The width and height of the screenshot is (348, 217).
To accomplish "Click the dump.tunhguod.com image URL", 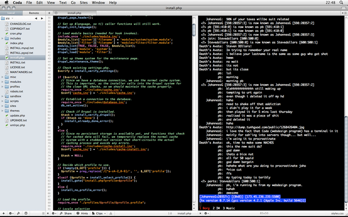I will (x=265, y=127).
